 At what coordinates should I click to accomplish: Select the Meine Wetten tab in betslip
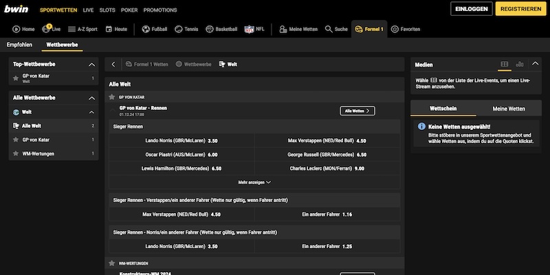coord(509,109)
